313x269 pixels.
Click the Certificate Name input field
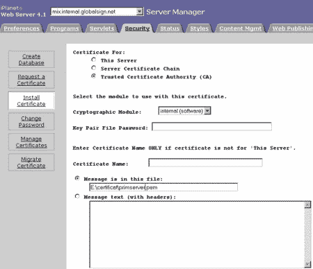[205, 162]
